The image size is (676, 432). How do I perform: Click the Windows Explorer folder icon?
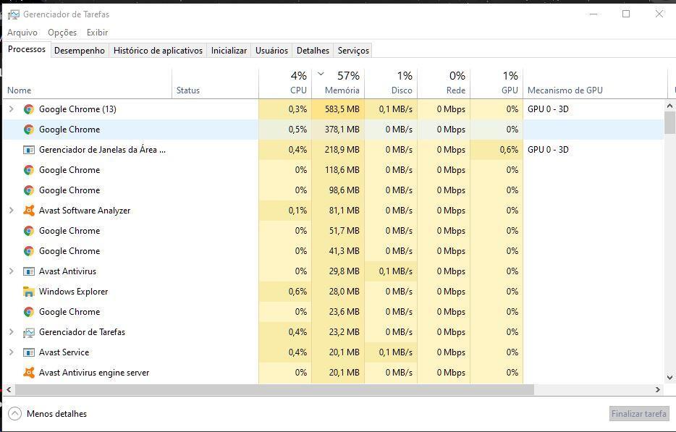pos(29,292)
